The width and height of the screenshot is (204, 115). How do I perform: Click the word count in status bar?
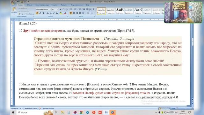click(x=31, y=109)
